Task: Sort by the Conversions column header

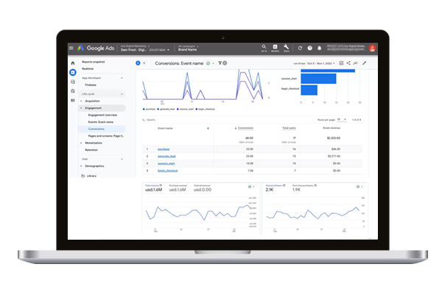Action: 245,128
